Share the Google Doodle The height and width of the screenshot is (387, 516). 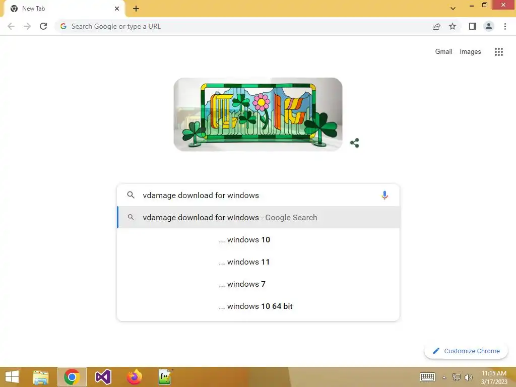pyautogui.click(x=354, y=143)
